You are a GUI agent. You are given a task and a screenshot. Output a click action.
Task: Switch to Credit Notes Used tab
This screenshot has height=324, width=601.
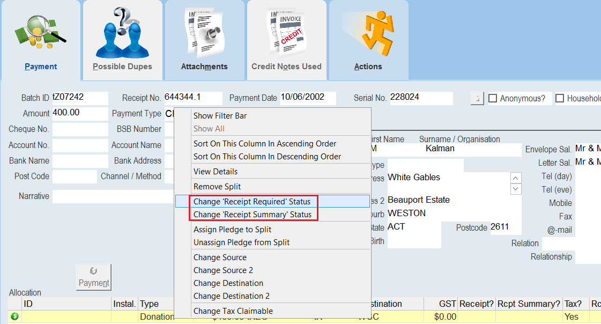[x=286, y=40]
